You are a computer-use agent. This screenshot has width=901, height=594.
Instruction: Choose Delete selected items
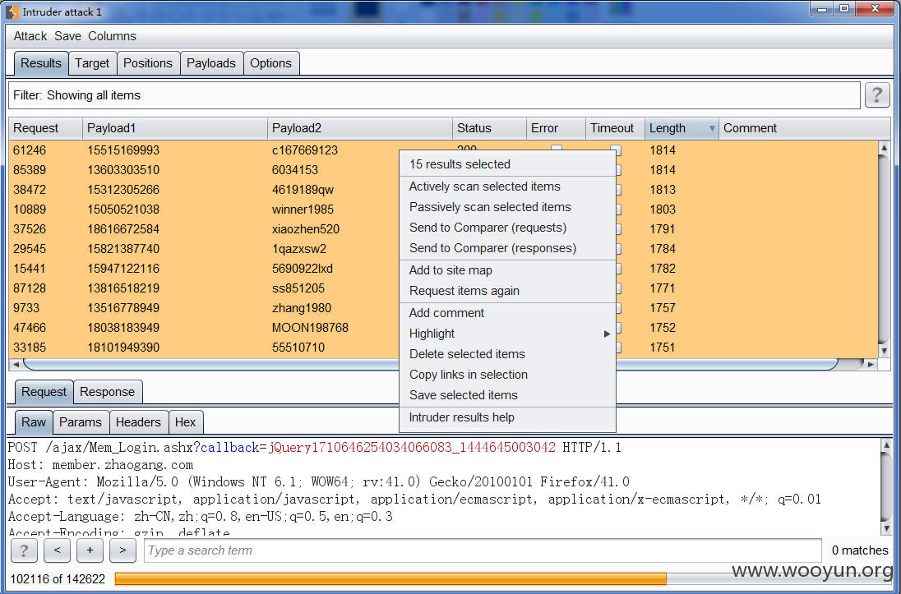(x=507, y=354)
